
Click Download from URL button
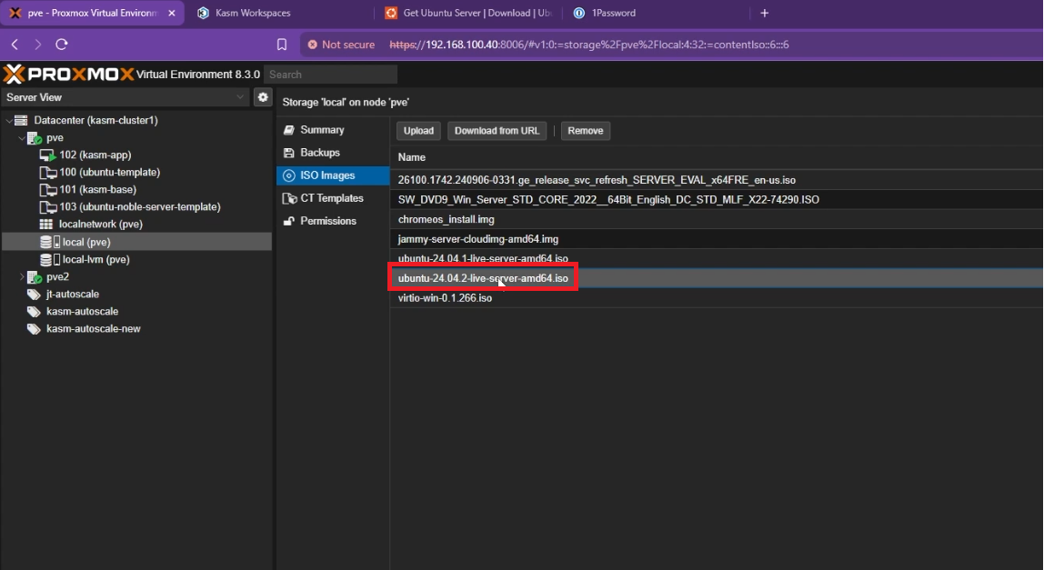497,131
